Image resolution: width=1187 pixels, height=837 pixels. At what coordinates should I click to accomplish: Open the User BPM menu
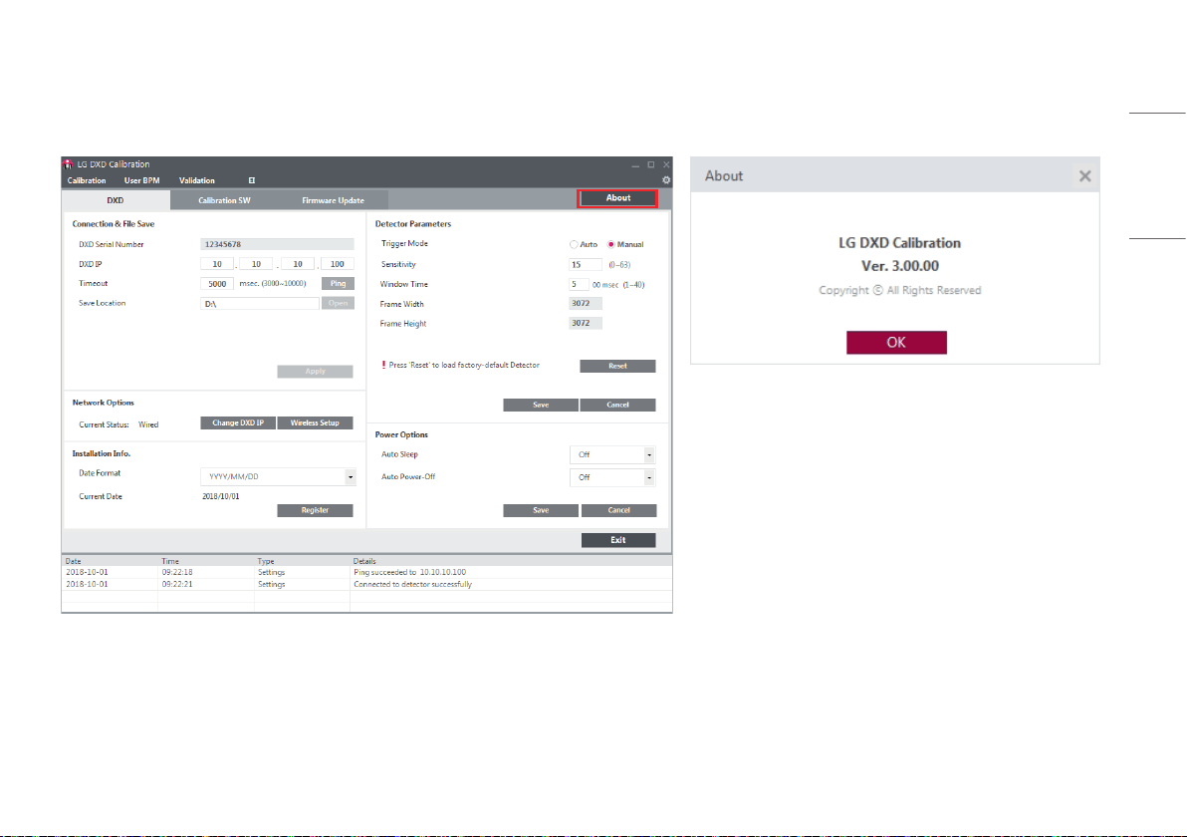click(x=141, y=180)
